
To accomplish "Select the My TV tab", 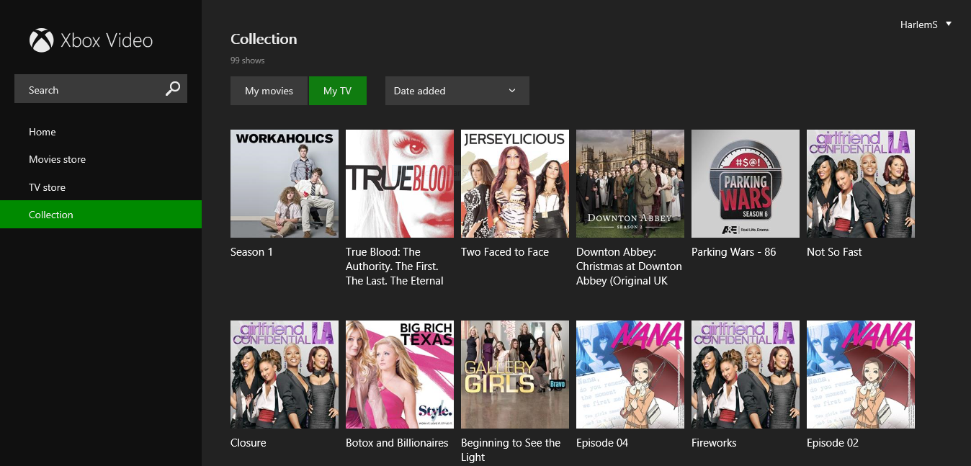I will click(338, 91).
